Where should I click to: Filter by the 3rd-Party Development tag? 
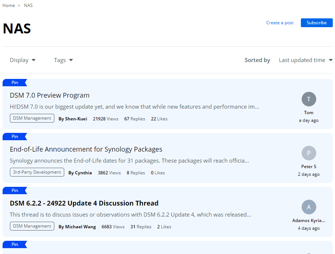click(x=37, y=172)
